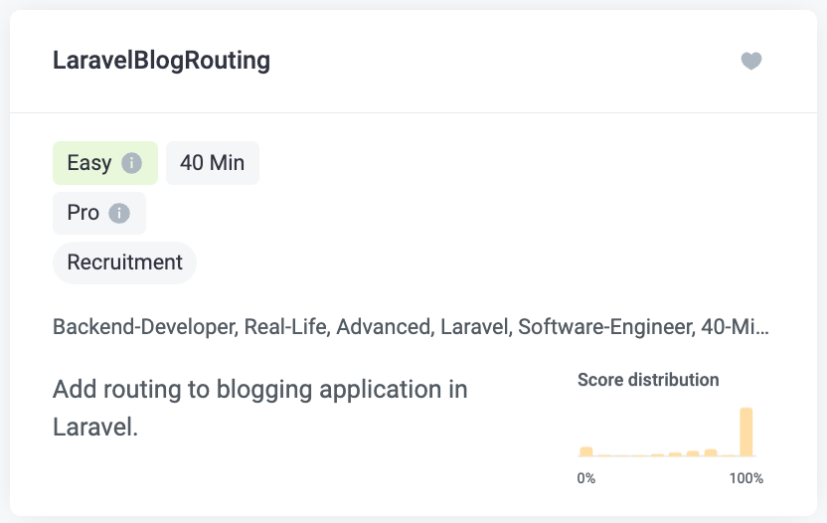The image size is (827, 523).
Task: Click the truncated skills tag line
Action: 411,327
